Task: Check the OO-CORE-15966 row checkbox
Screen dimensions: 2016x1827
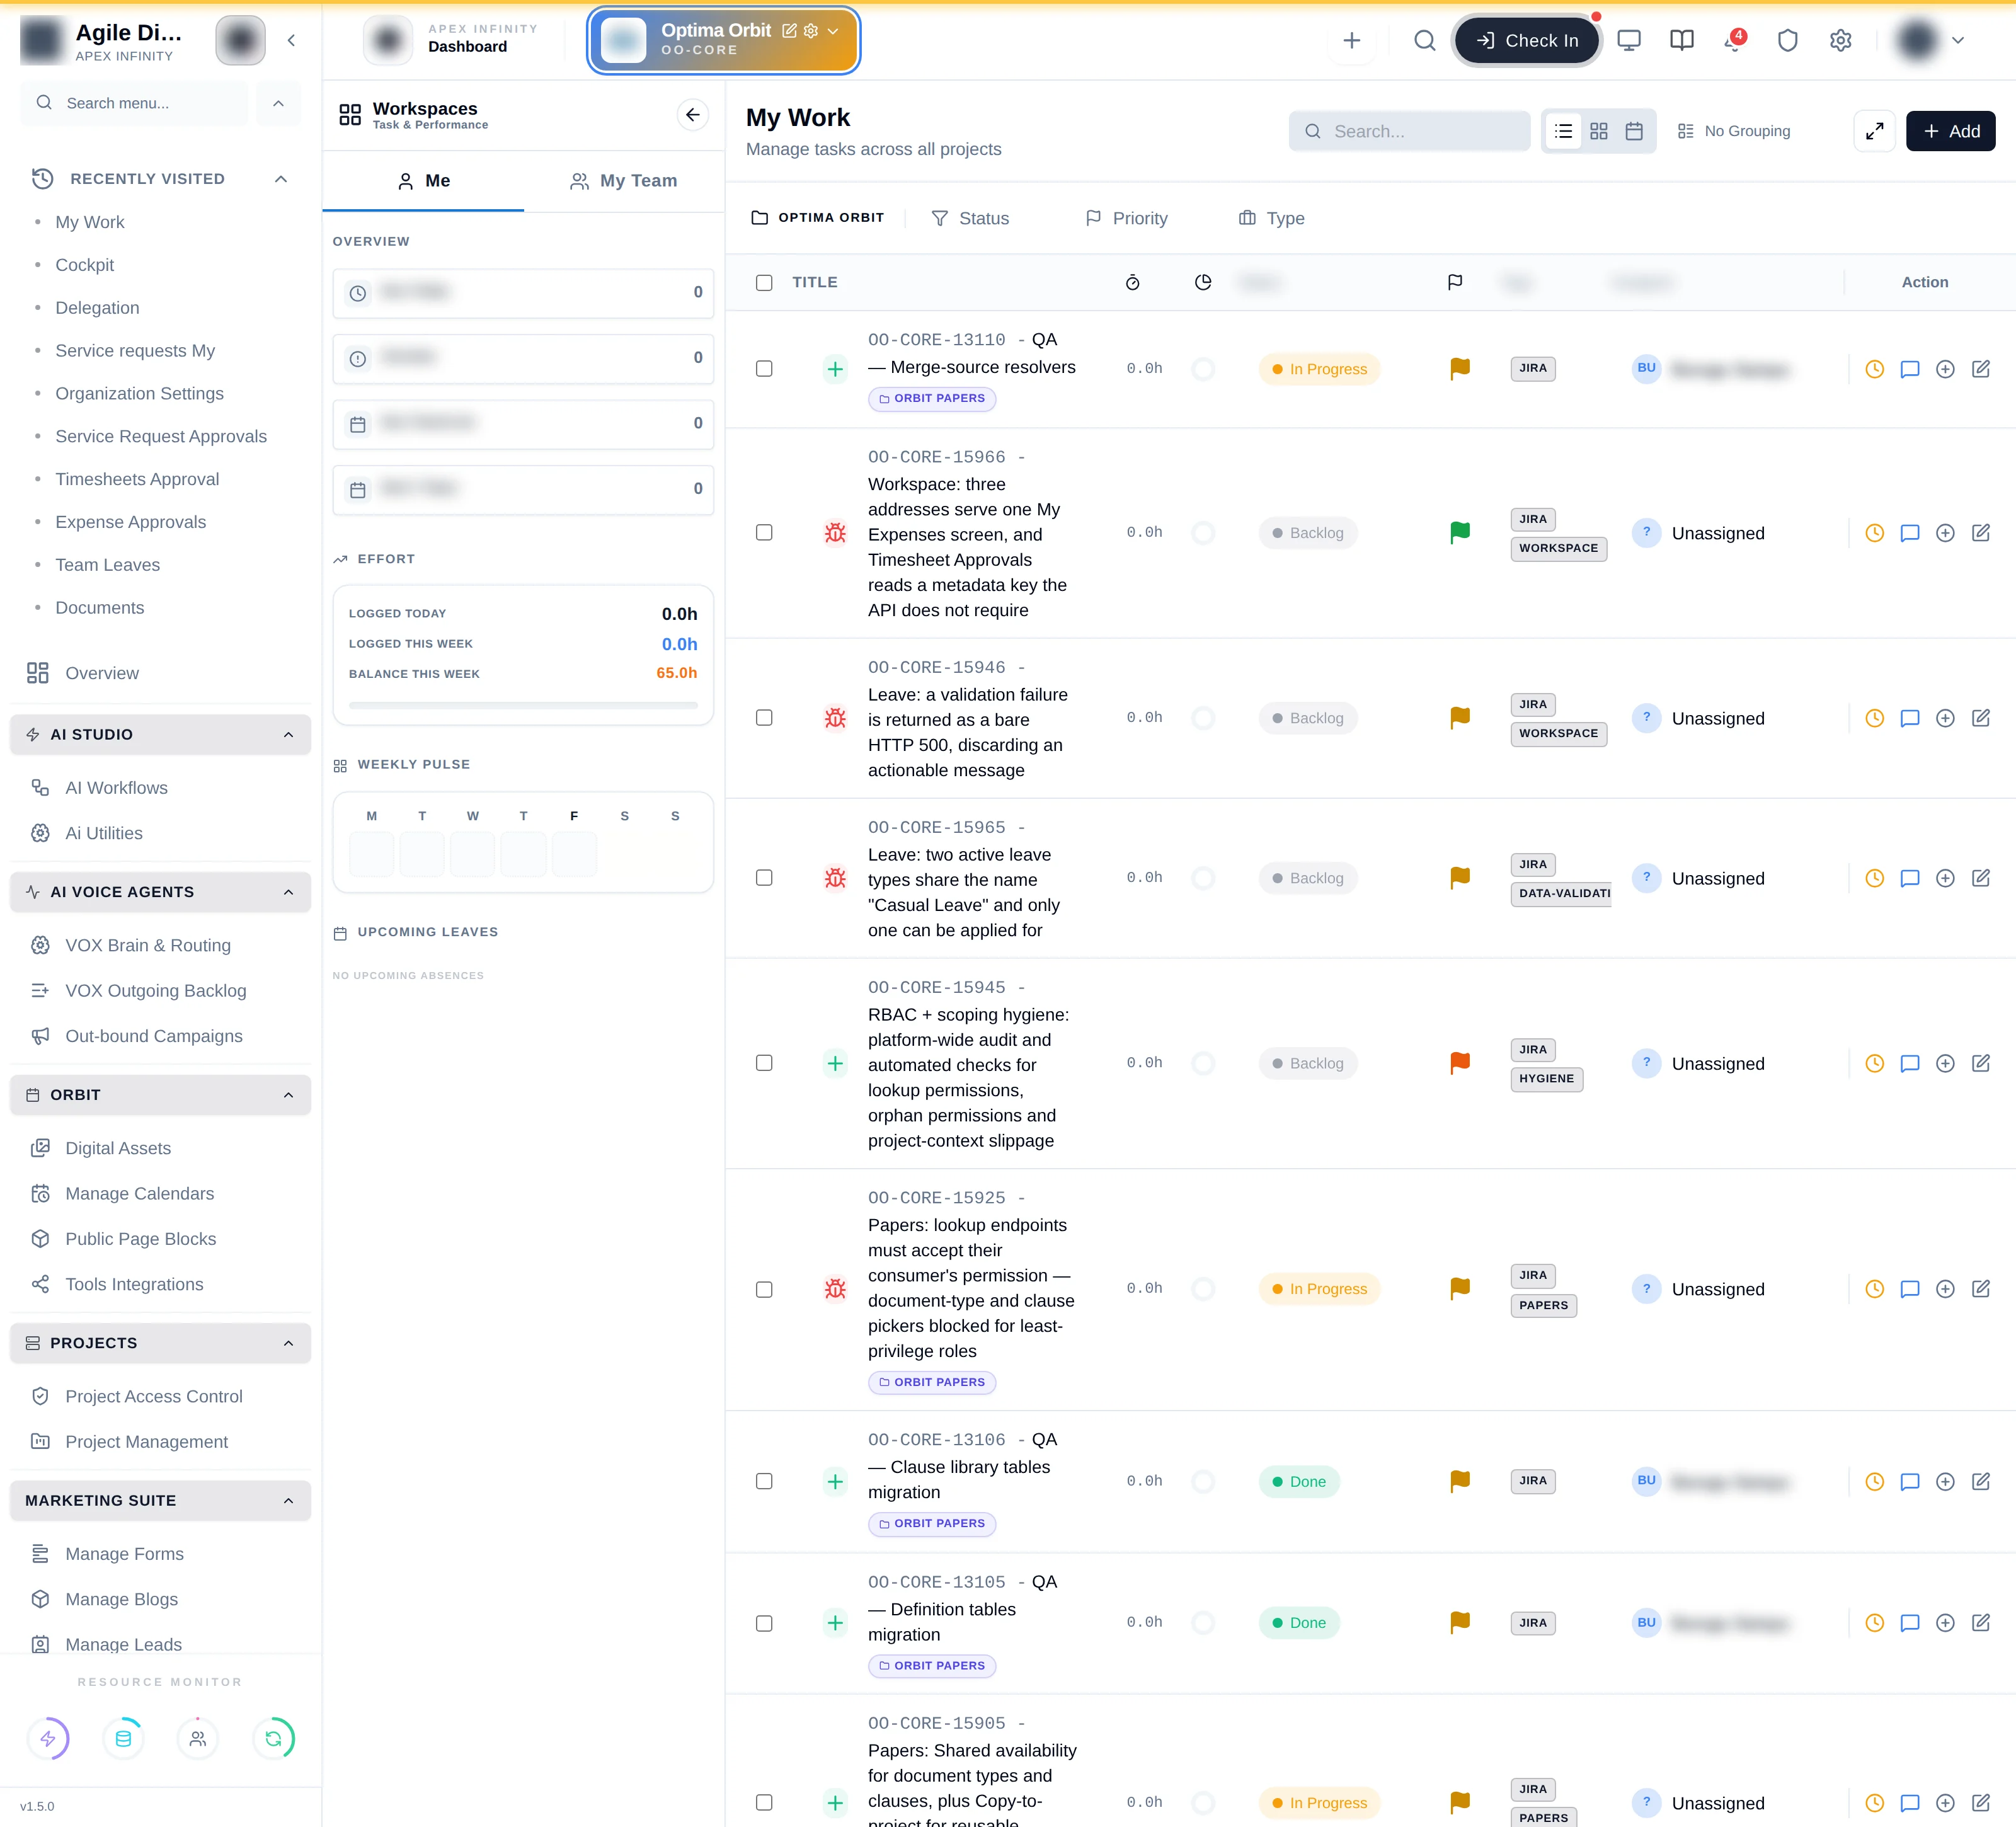Action: point(764,533)
